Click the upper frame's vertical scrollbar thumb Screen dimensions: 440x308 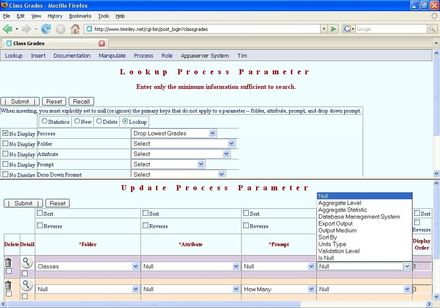[x=436, y=96]
